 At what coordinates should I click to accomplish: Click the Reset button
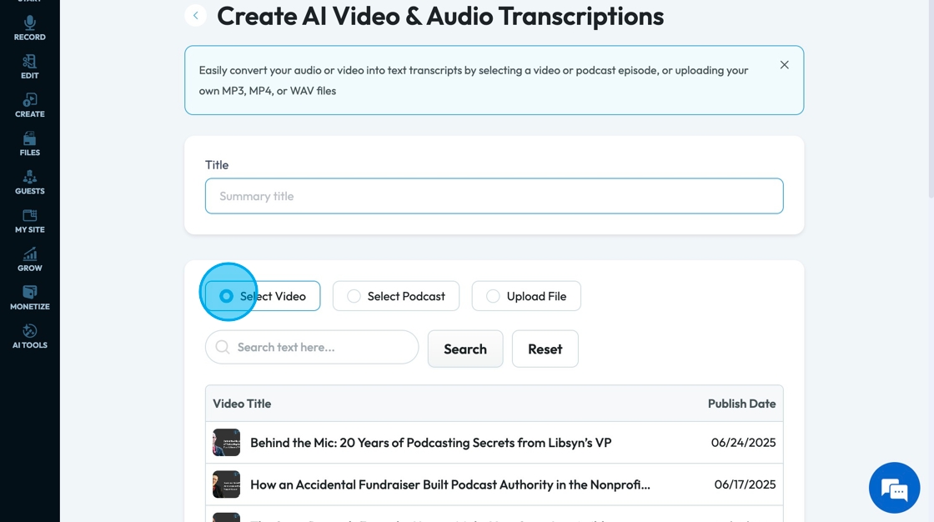(x=545, y=349)
